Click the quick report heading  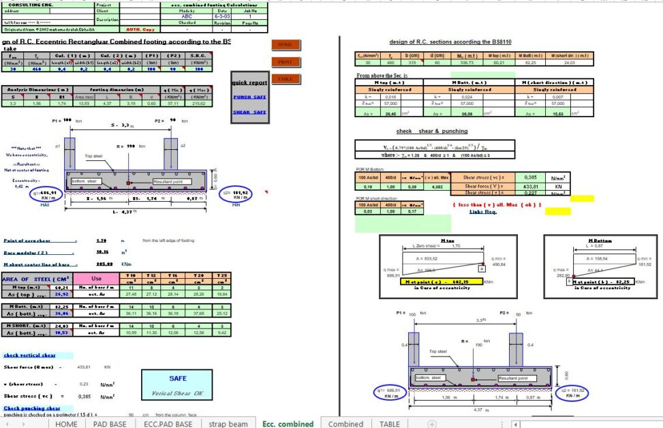click(249, 82)
